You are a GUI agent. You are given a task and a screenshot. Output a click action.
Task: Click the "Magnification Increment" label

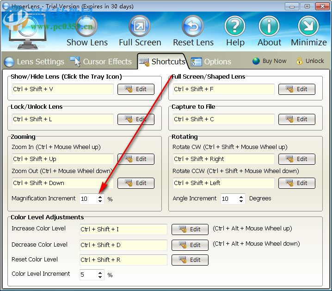coord(43,198)
